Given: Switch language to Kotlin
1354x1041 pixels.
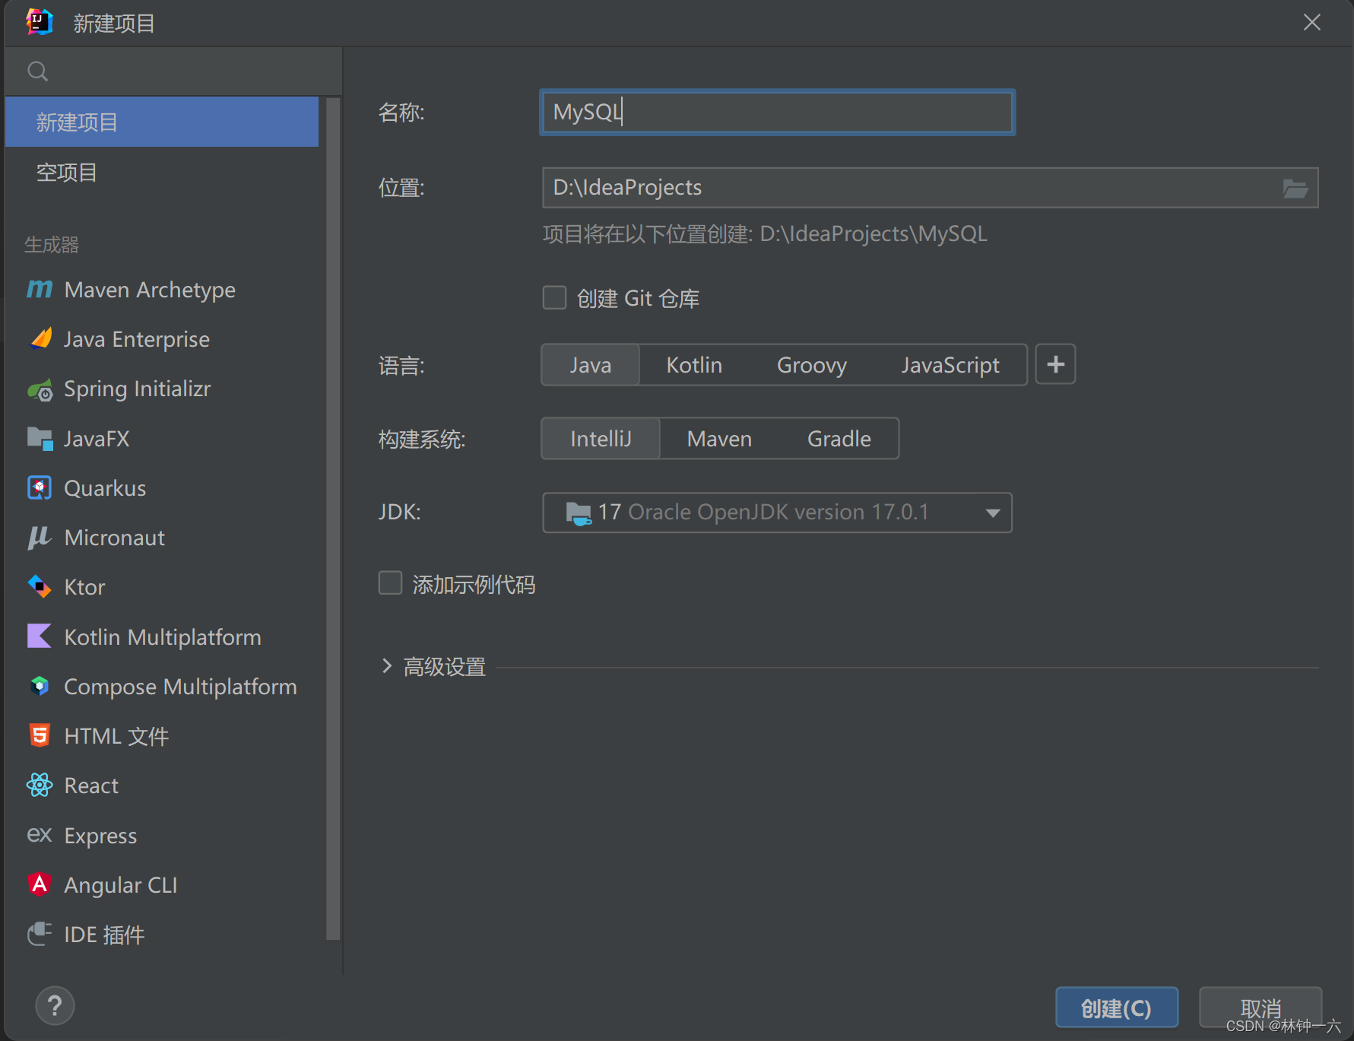Looking at the screenshot, I should [693, 364].
